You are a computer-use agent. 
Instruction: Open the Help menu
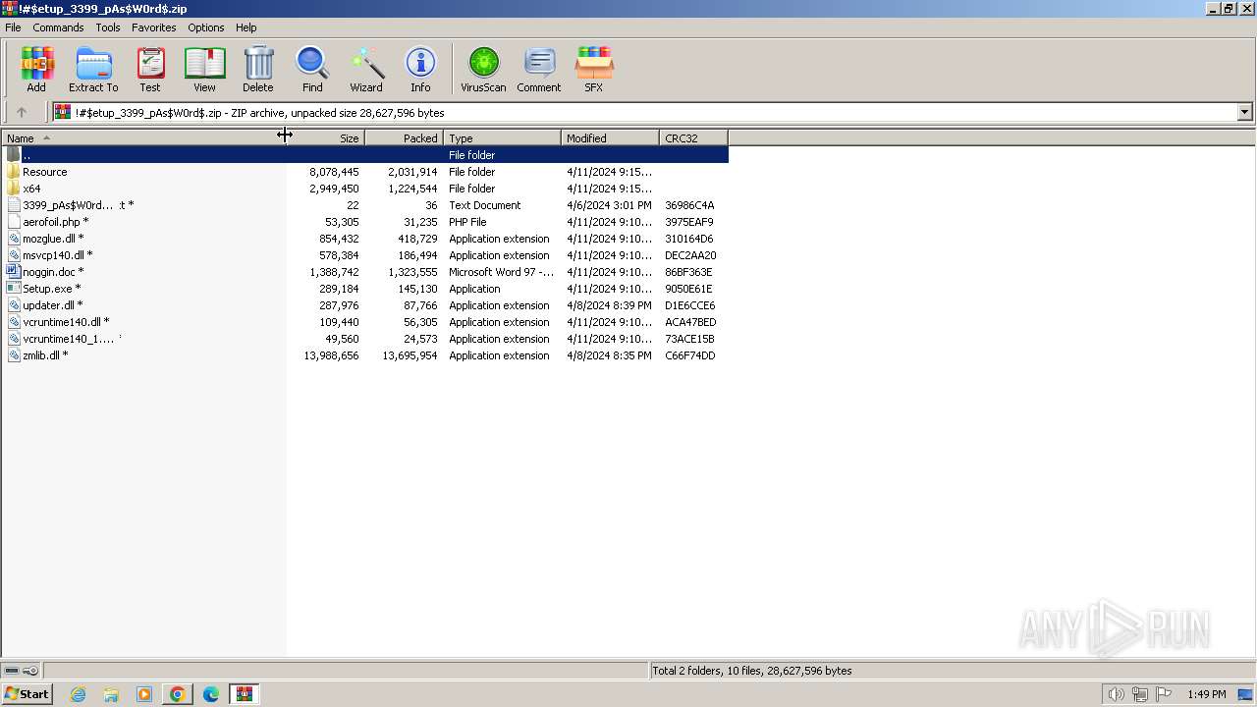click(x=246, y=27)
